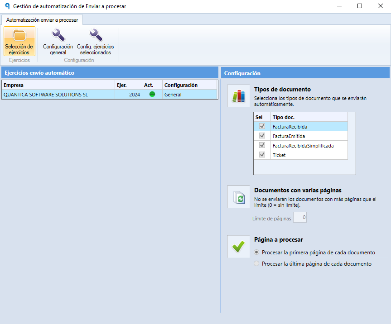The width and height of the screenshot is (391, 324).
Task: Click the Tipos de documento books icon
Action: [238, 96]
